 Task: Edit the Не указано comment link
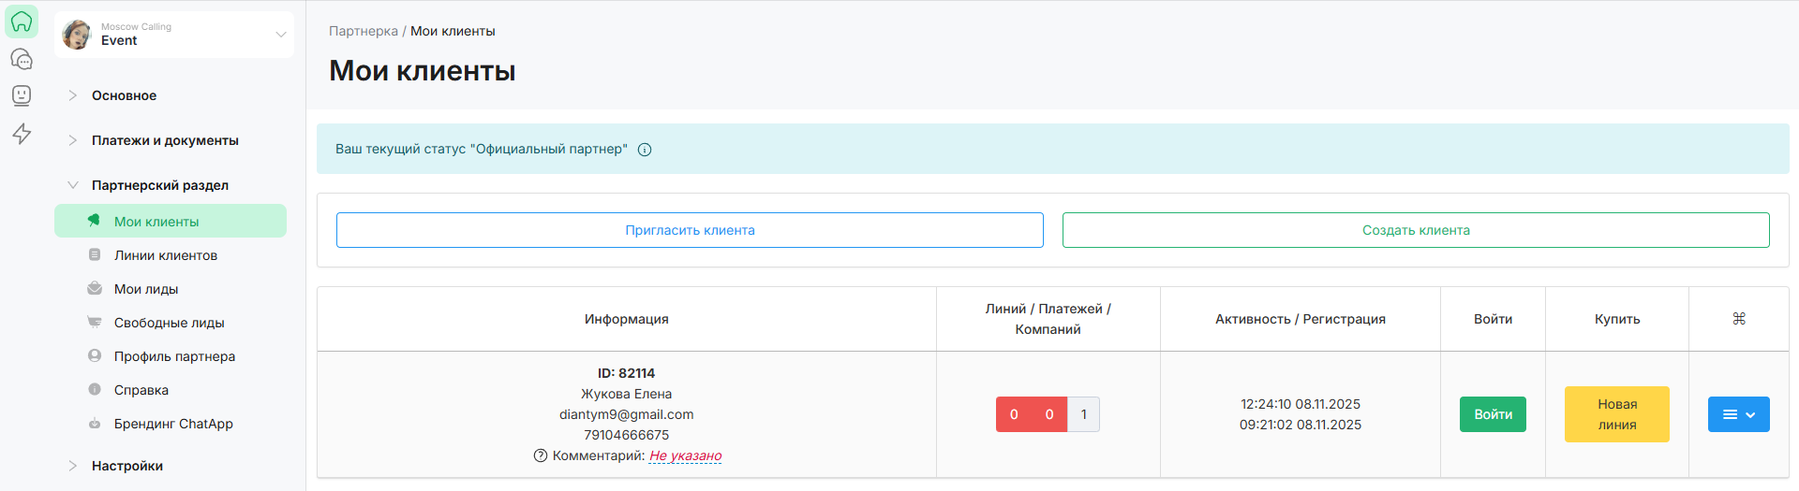685,455
